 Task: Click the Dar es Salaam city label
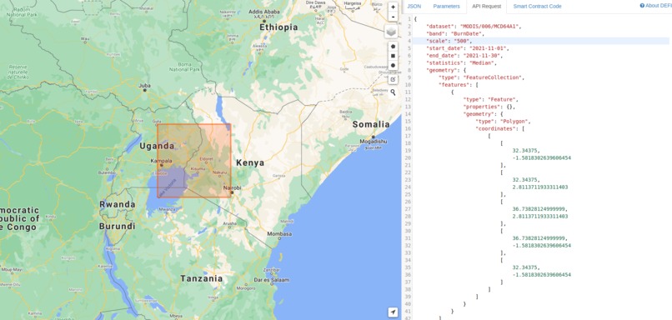click(272, 280)
